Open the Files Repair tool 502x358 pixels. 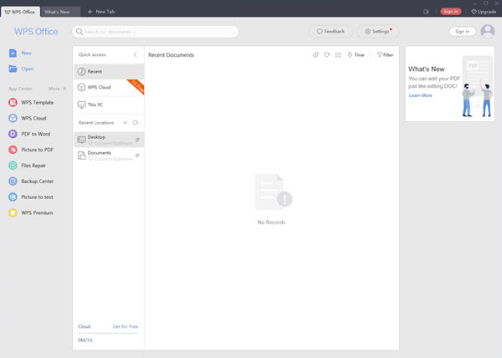tap(28, 166)
